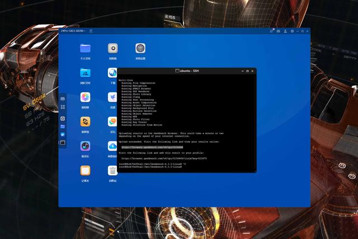Open the music note app icon
This screenshot has height=239, width=358.
coord(86,146)
